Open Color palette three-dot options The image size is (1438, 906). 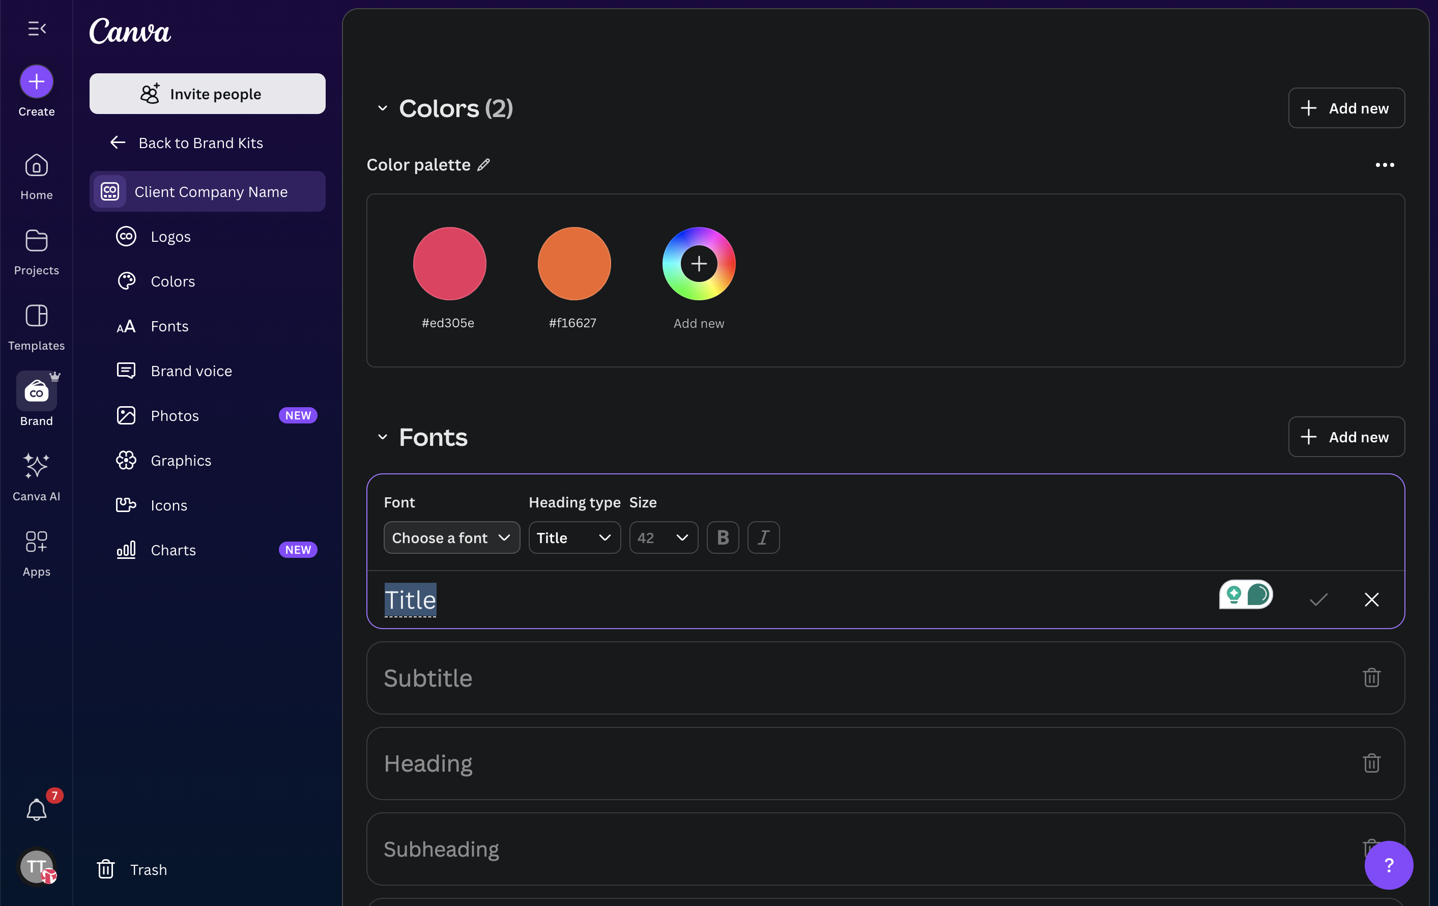pos(1384,165)
